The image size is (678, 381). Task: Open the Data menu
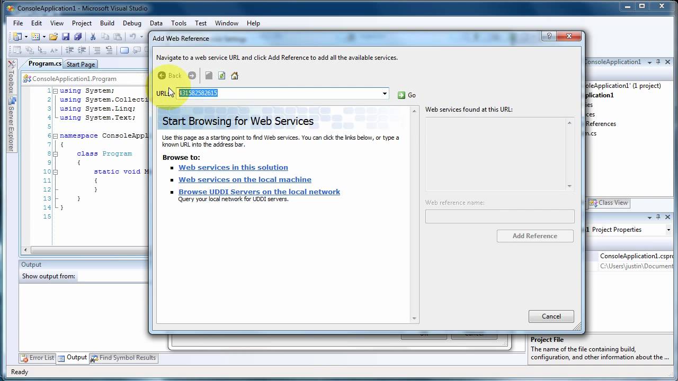pyautogui.click(x=156, y=23)
